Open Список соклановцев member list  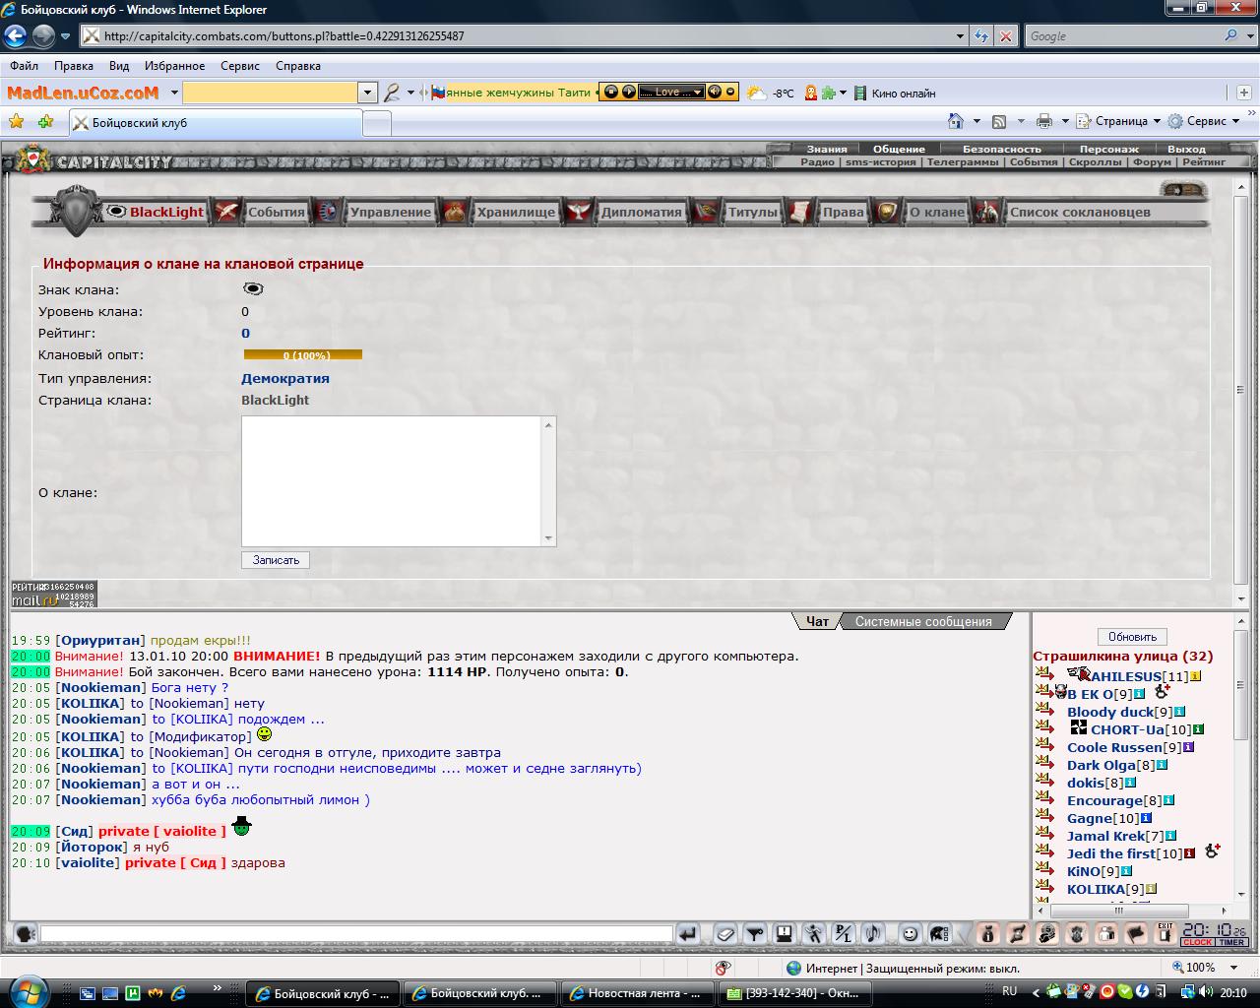pyautogui.click(x=1079, y=212)
